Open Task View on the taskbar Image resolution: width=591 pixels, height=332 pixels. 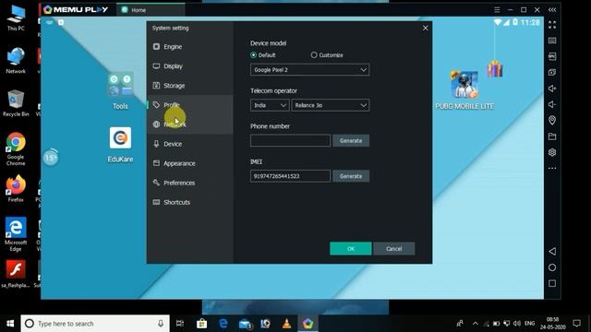(180, 324)
